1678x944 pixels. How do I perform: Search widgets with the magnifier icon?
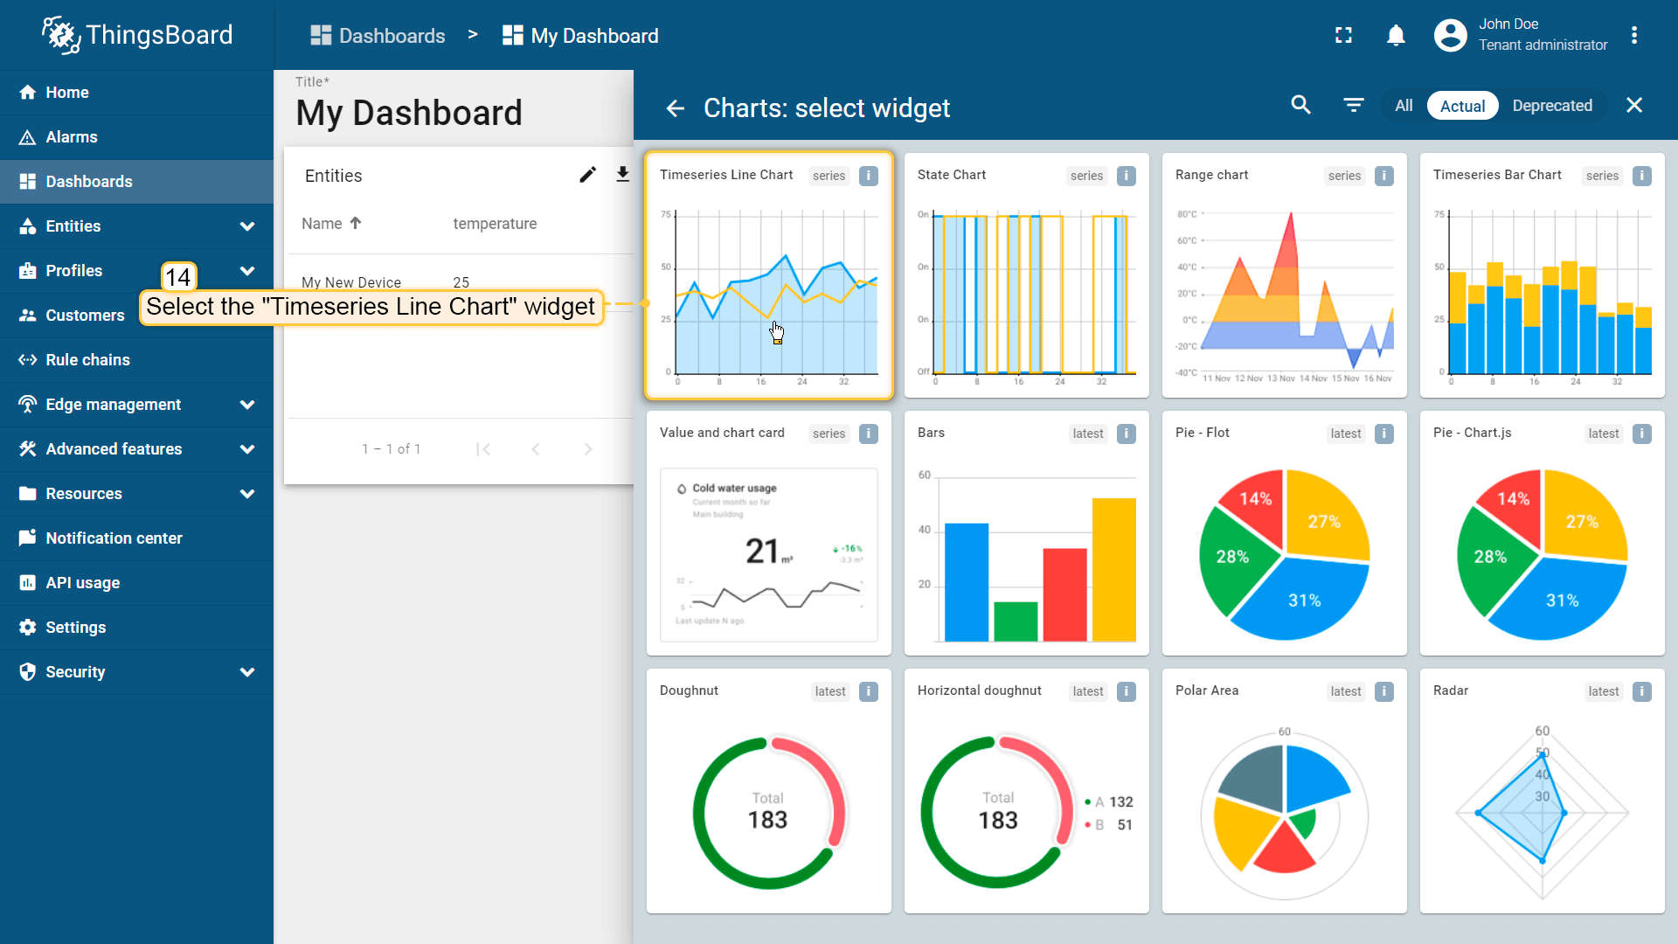point(1300,105)
